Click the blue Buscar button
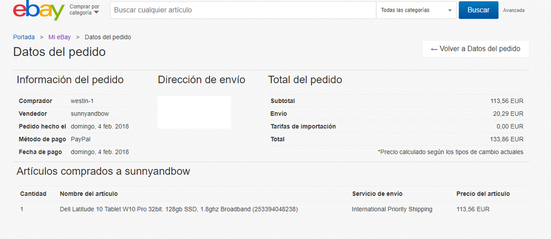 tap(478, 10)
